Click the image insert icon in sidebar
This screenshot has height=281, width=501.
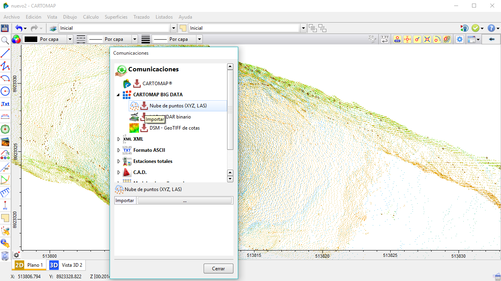point(5,142)
